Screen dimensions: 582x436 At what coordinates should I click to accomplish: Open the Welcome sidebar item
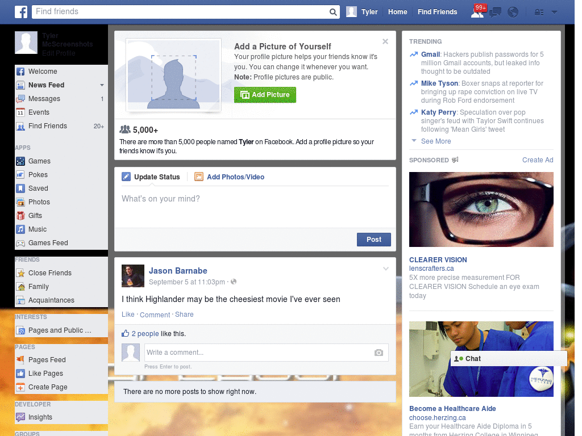[x=61, y=71]
